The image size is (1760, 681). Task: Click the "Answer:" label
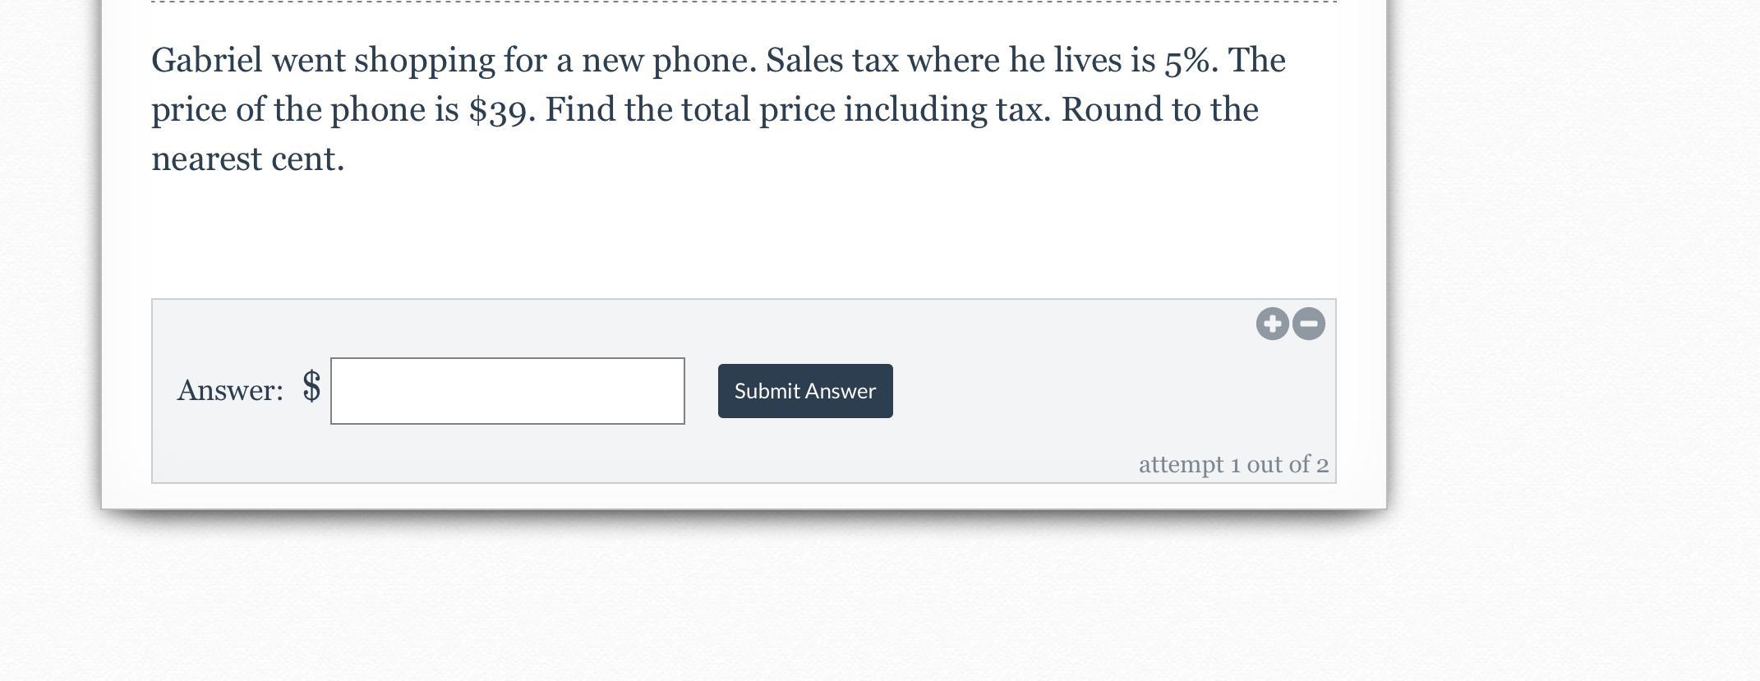pos(230,390)
